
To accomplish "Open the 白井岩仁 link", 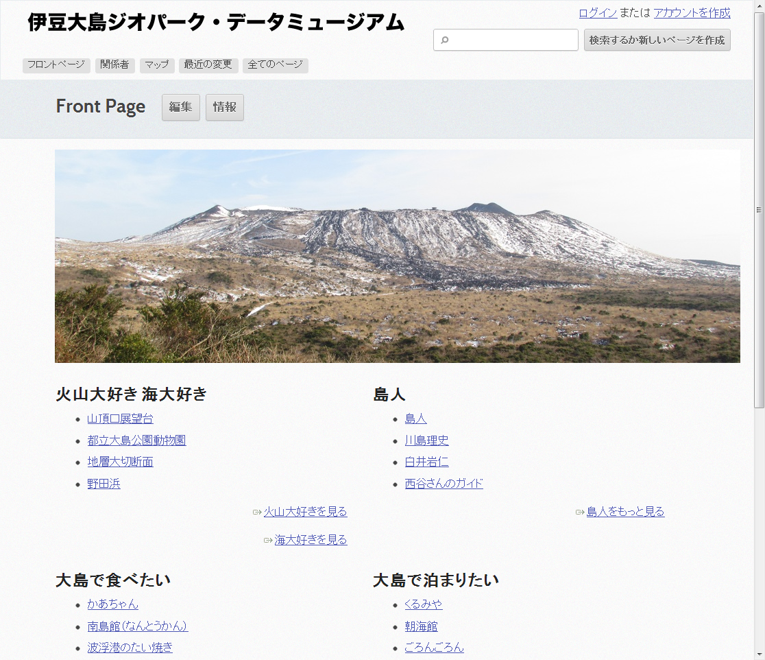I will click(426, 462).
